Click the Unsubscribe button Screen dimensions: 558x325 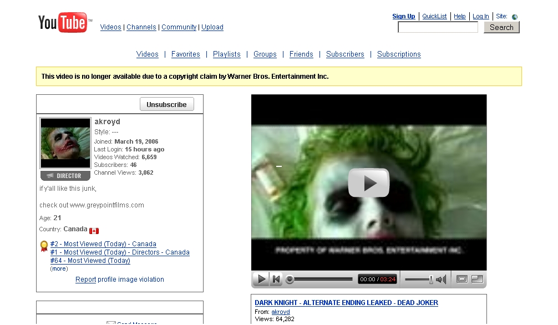166,104
